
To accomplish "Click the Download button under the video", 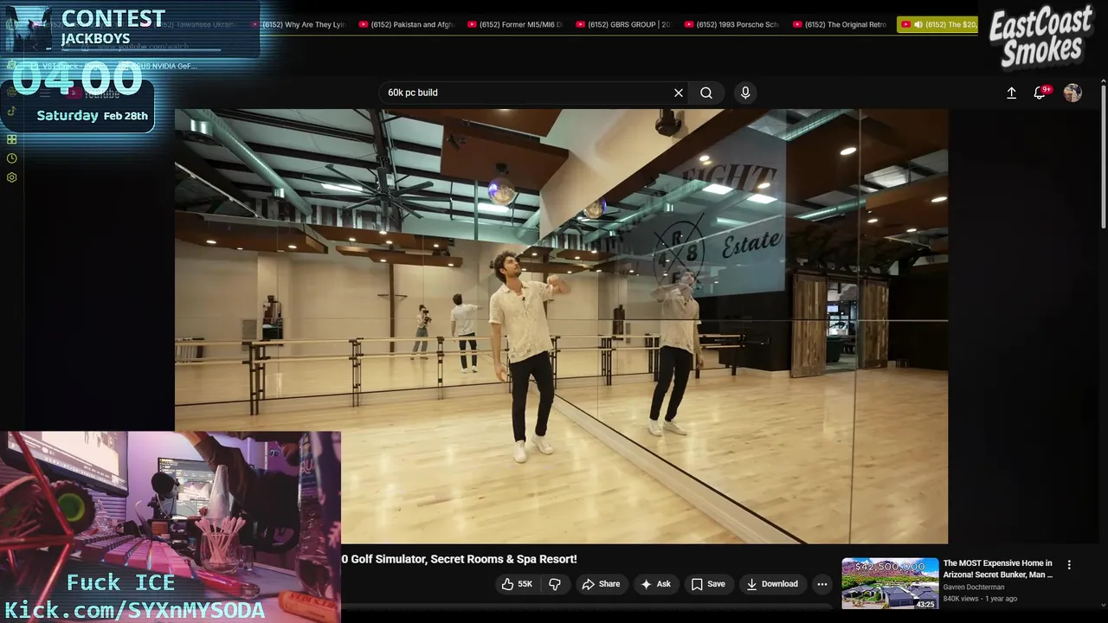I will pyautogui.click(x=772, y=584).
